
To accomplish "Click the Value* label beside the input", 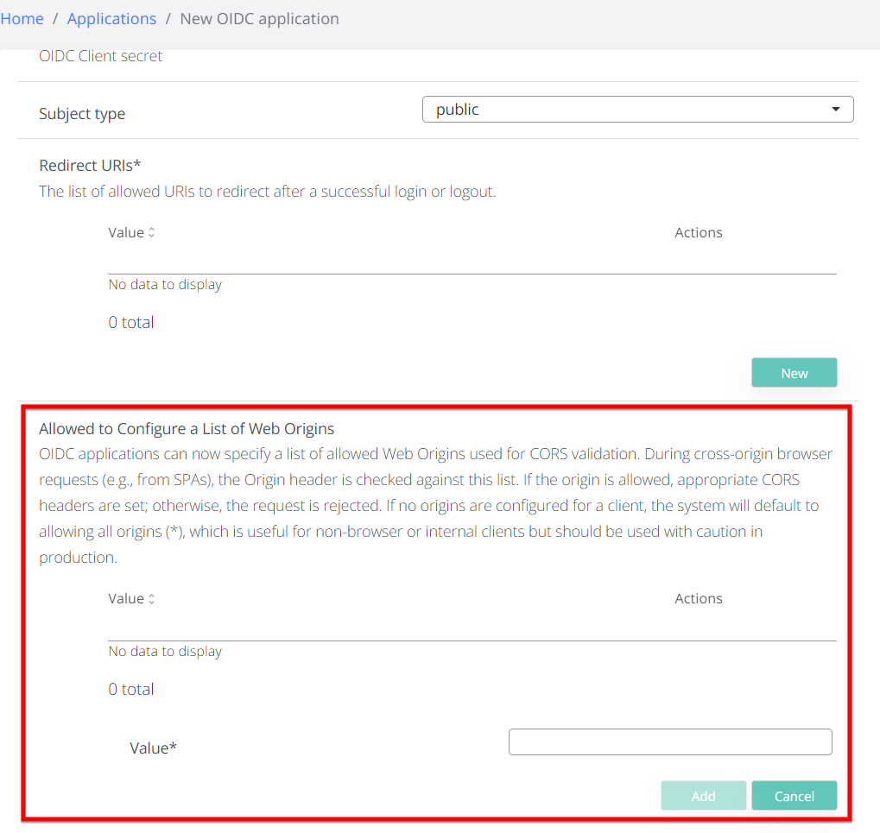I will point(153,748).
